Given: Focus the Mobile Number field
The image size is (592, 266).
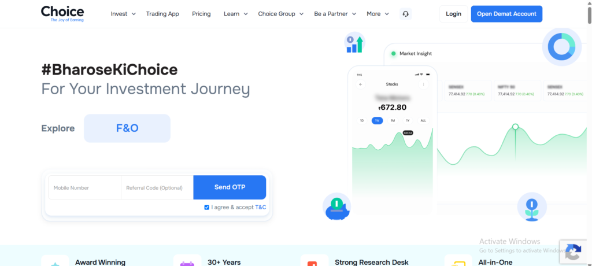Looking at the screenshot, I should pos(84,187).
